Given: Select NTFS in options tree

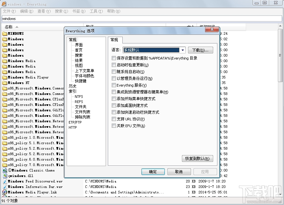Looking at the screenshot, I should tap(79, 97).
